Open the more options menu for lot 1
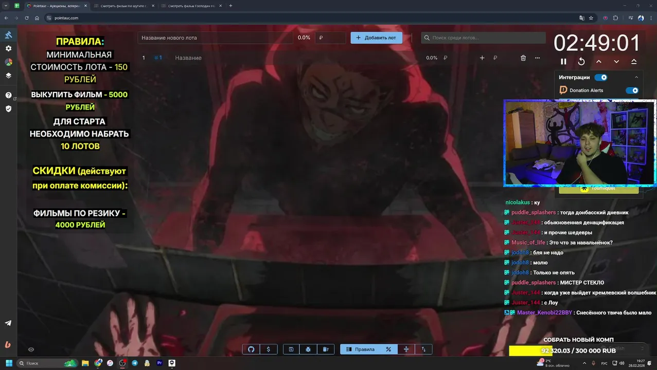This screenshot has height=370, width=657. click(x=537, y=58)
